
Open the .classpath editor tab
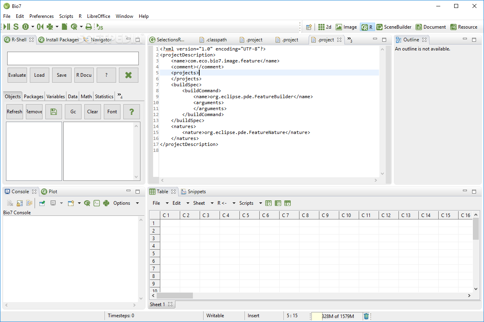[213, 40]
